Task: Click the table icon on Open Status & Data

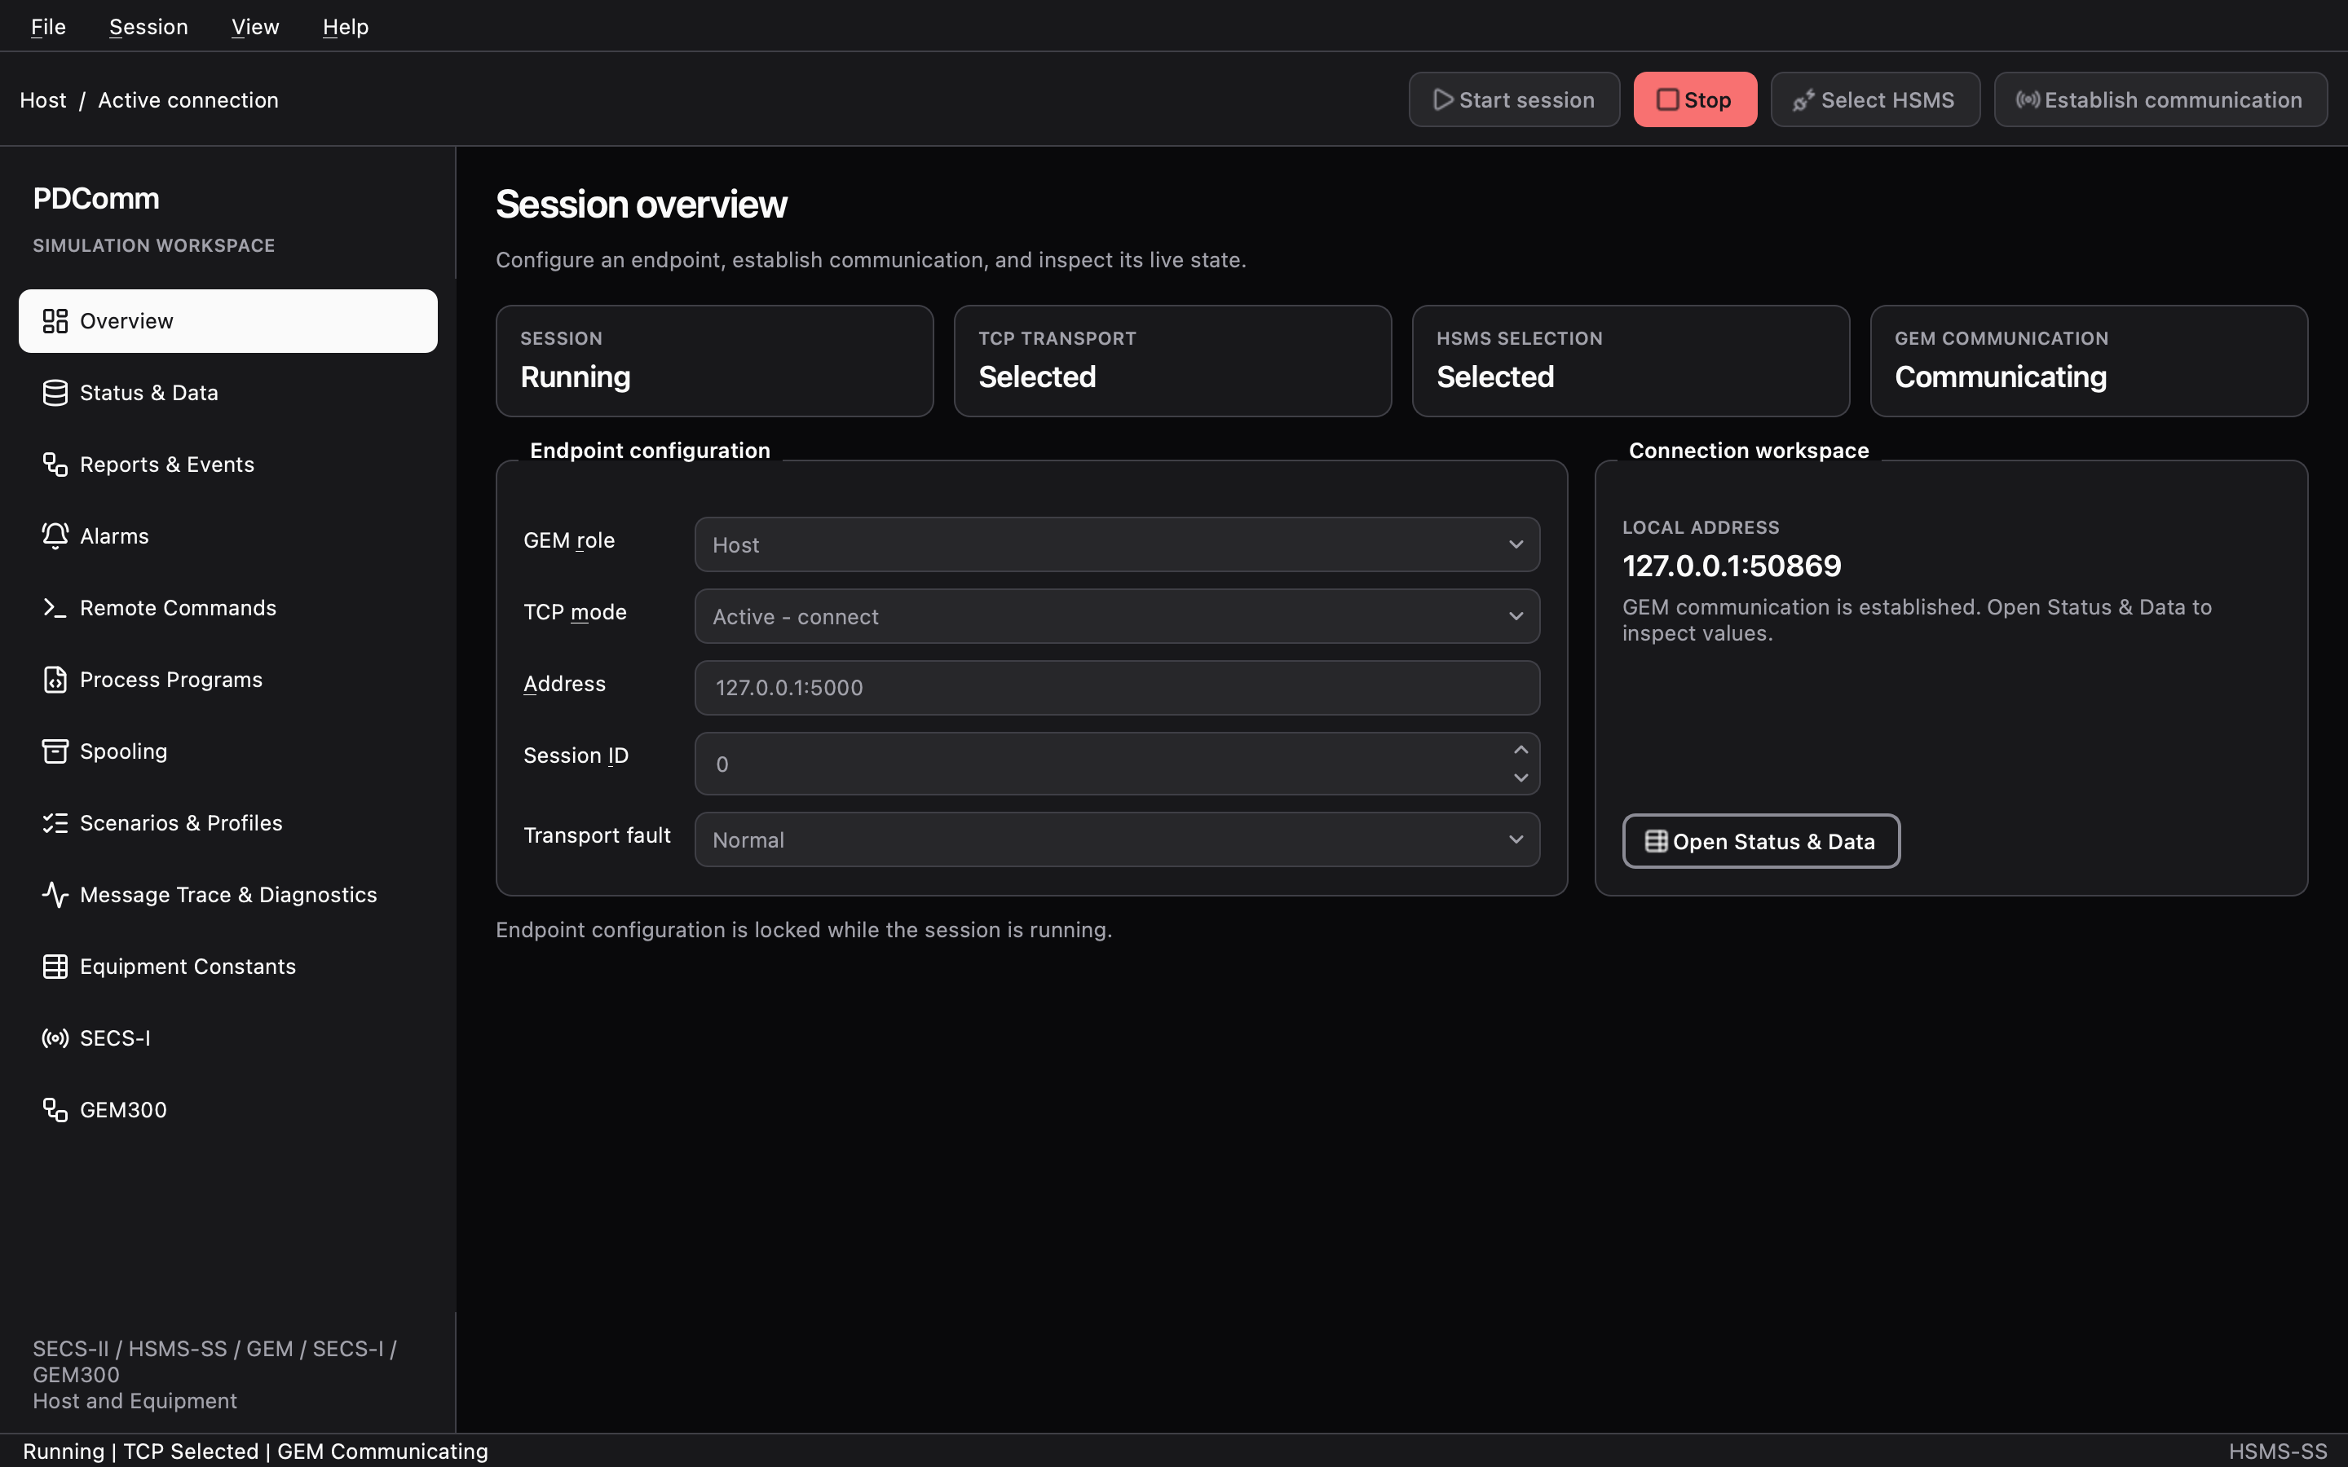Action: [x=1656, y=842]
